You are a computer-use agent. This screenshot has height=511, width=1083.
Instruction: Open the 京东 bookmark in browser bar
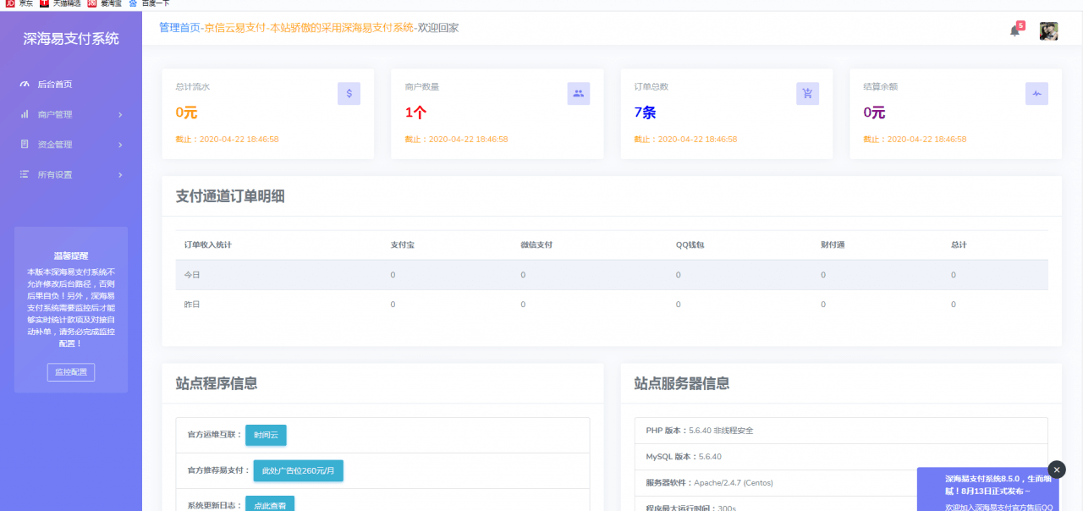(x=17, y=4)
